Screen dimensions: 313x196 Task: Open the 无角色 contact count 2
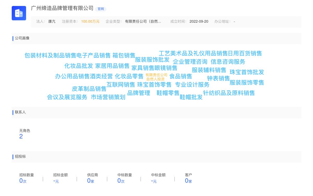point(21,136)
